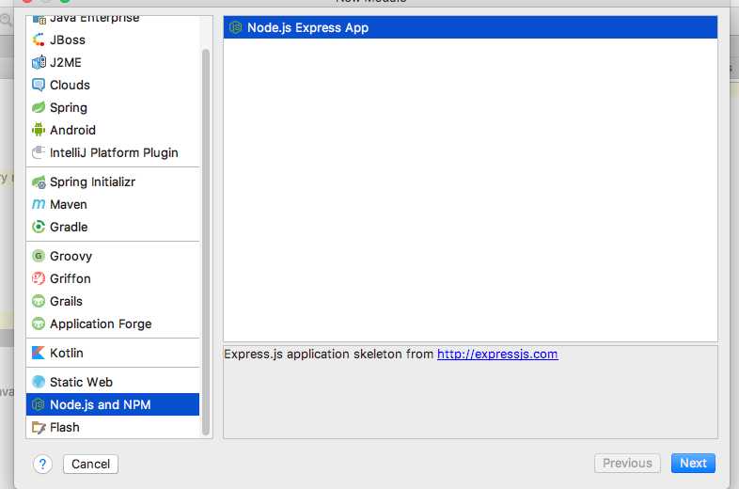Select Application Forge entry
This screenshot has height=489, width=739.
113,323
